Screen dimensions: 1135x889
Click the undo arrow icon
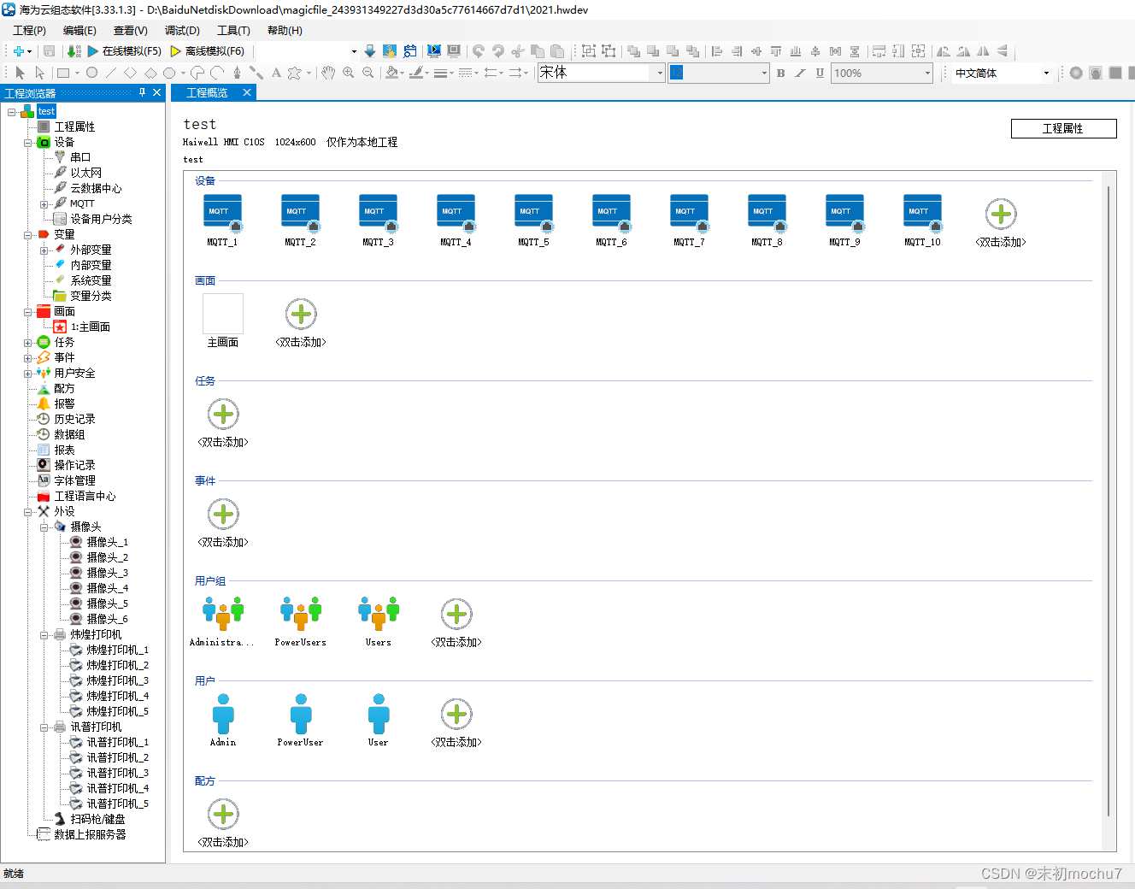tap(479, 51)
